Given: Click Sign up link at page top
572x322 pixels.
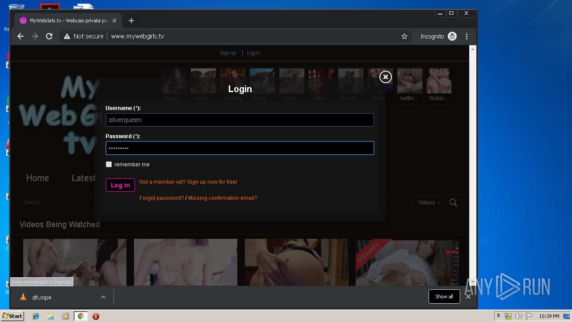Looking at the screenshot, I should 228,53.
